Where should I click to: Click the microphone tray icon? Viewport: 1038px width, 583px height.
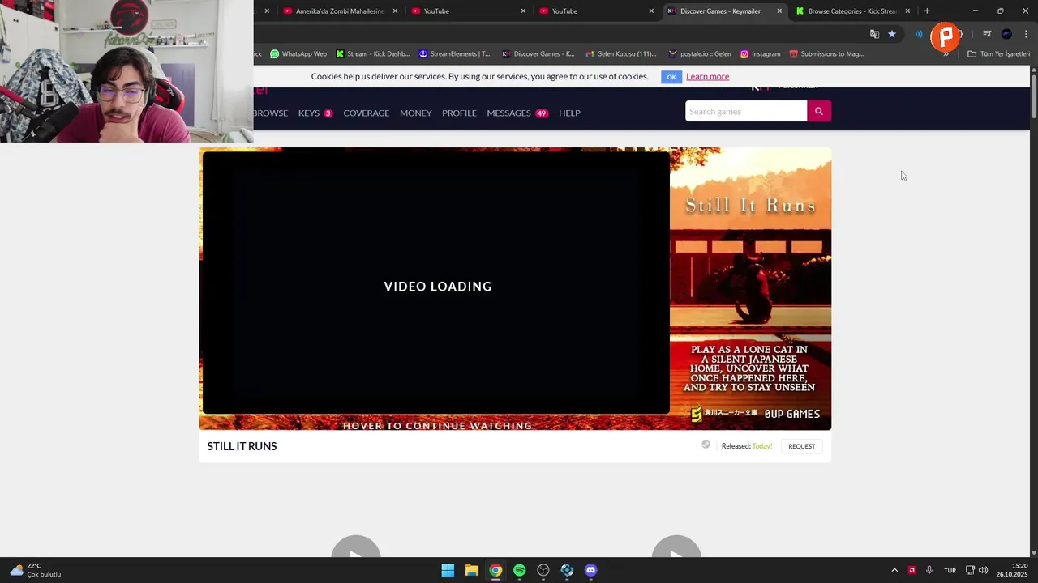pyautogui.click(x=929, y=570)
